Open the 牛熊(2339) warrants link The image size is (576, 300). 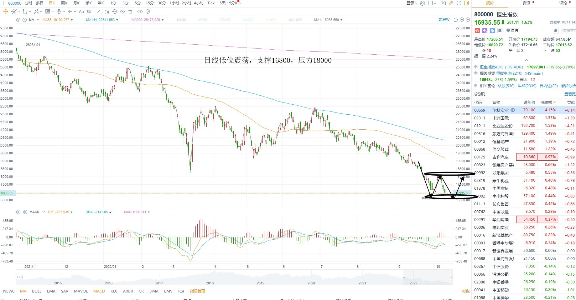tap(527, 86)
